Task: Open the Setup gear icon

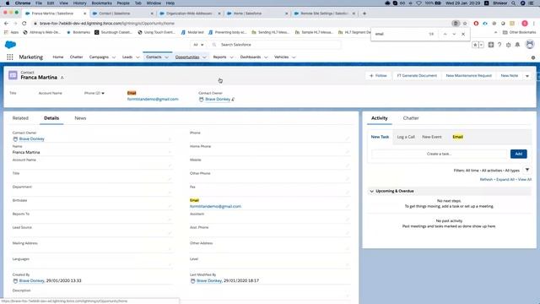Action: click(508, 45)
